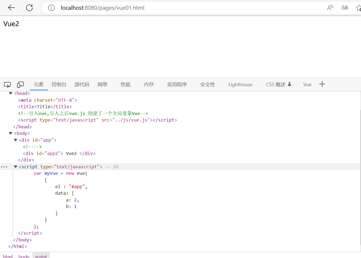Select the div id="app2" line
Viewport: 361px width, 258px height.
[59, 153]
